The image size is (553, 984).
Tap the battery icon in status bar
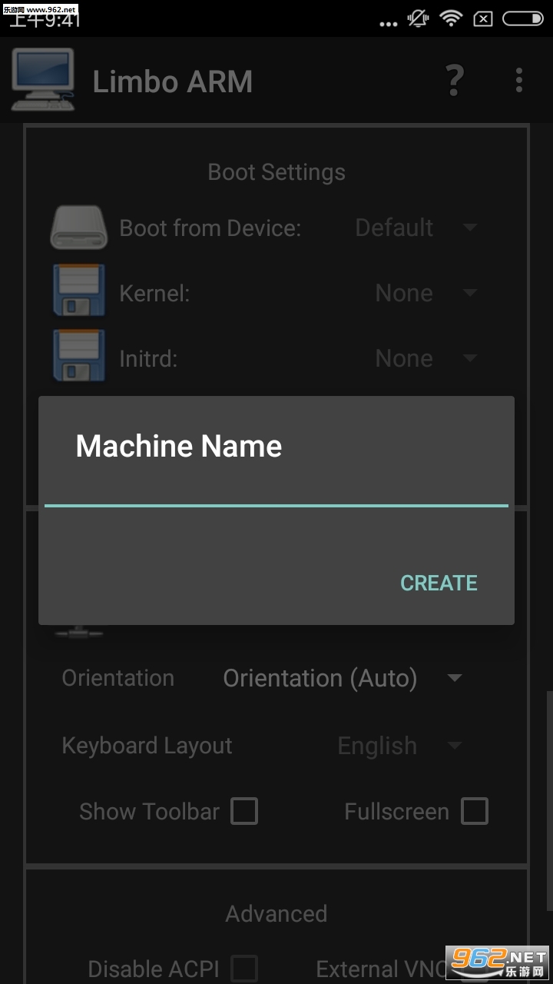(522, 18)
